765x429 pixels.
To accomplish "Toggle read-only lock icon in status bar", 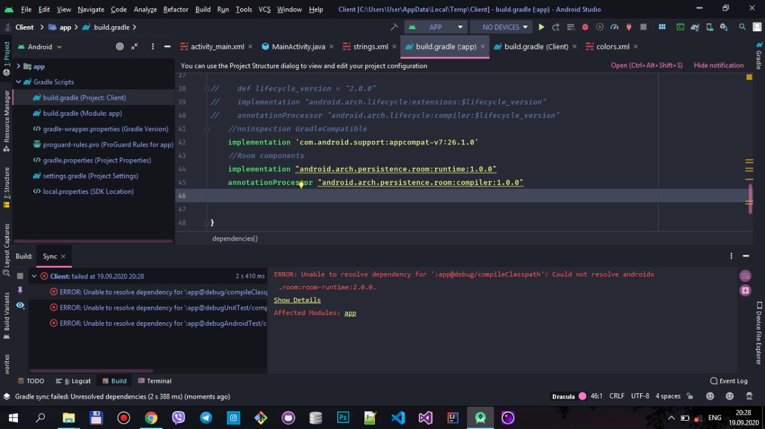I will (x=690, y=396).
